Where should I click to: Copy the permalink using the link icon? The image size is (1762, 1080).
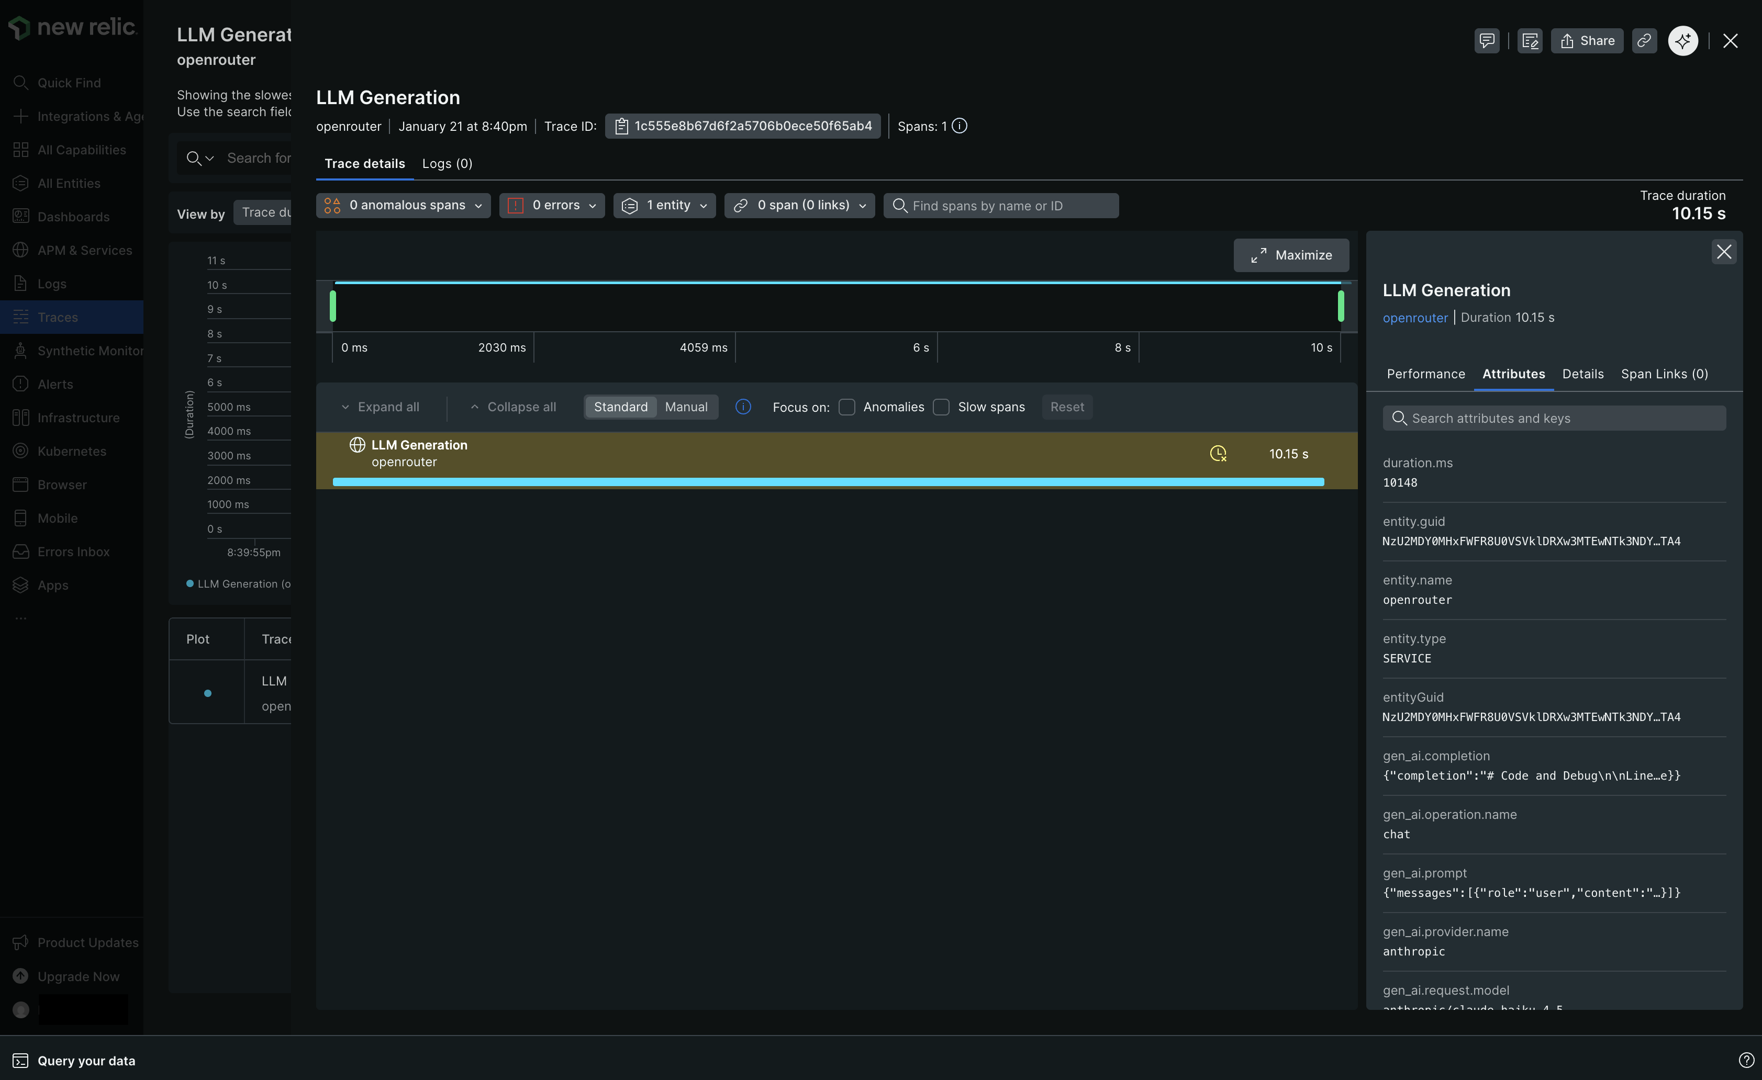[x=1644, y=41]
